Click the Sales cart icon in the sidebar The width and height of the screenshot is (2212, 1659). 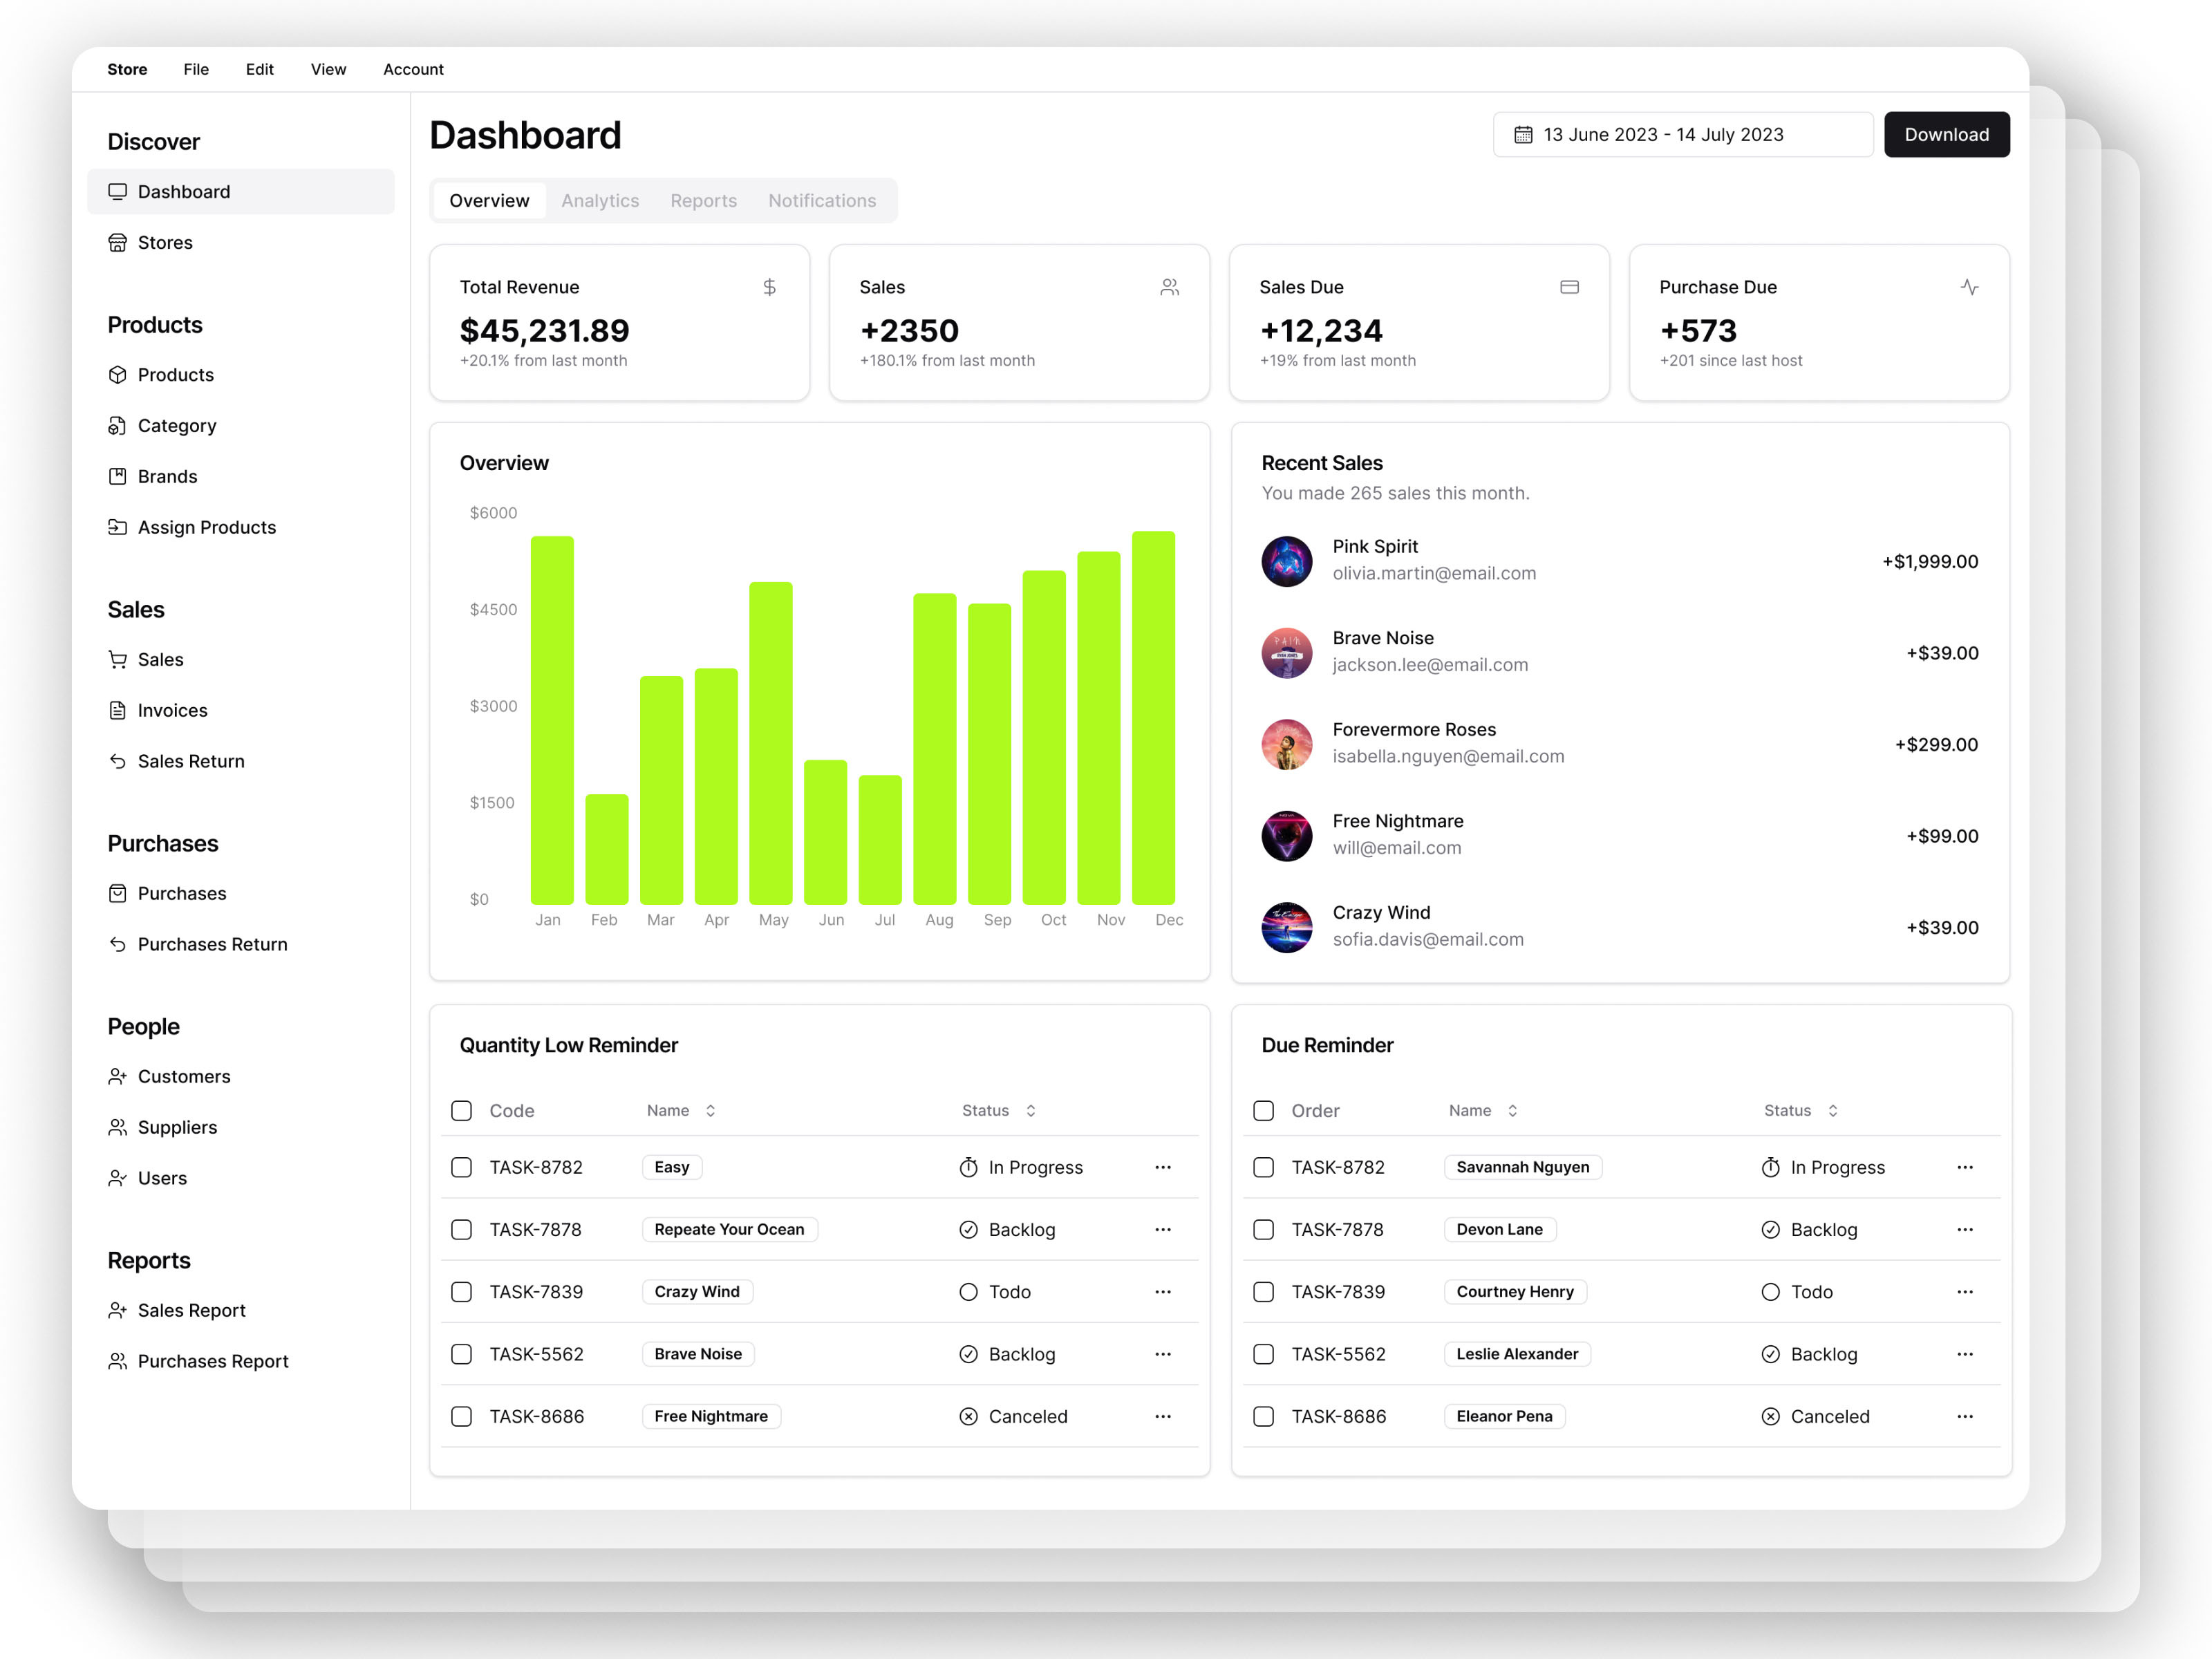click(118, 659)
